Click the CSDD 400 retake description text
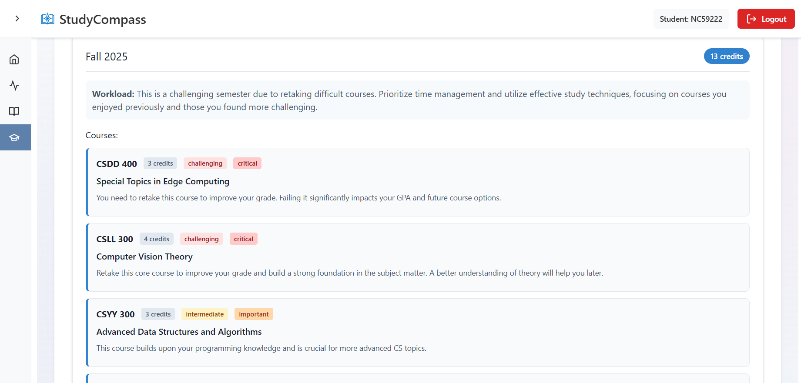 click(x=298, y=198)
